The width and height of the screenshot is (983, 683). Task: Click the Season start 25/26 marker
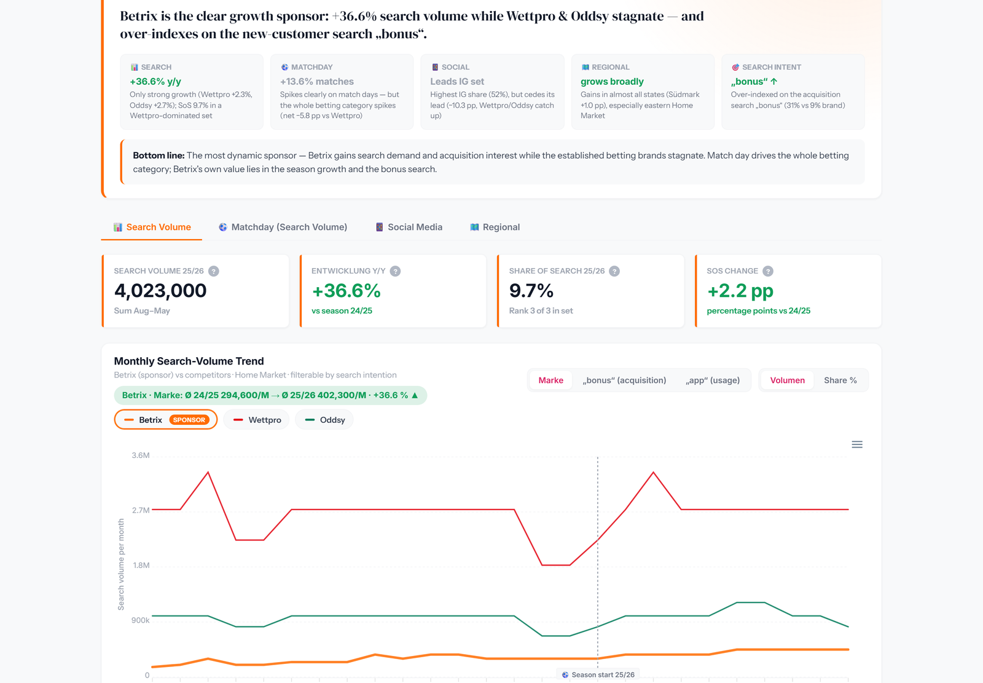598,674
